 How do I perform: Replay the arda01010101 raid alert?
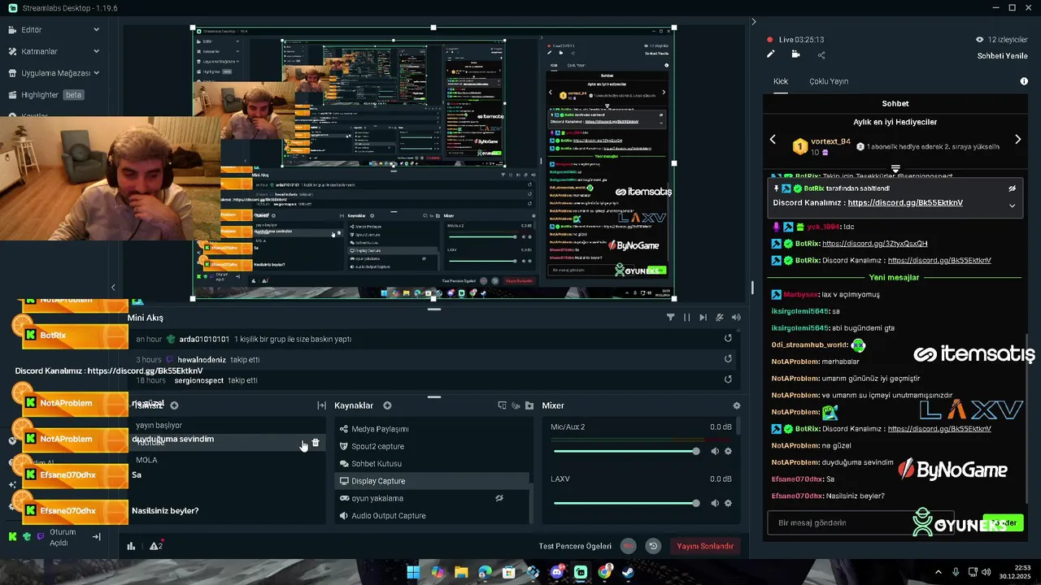pos(728,338)
